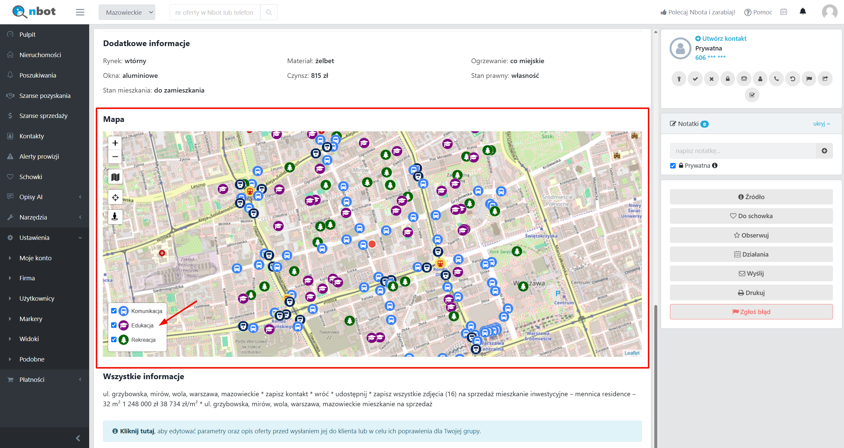This screenshot has height=448, width=844.
Task: Open Moje konto settings item
Action: coord(45,258)
